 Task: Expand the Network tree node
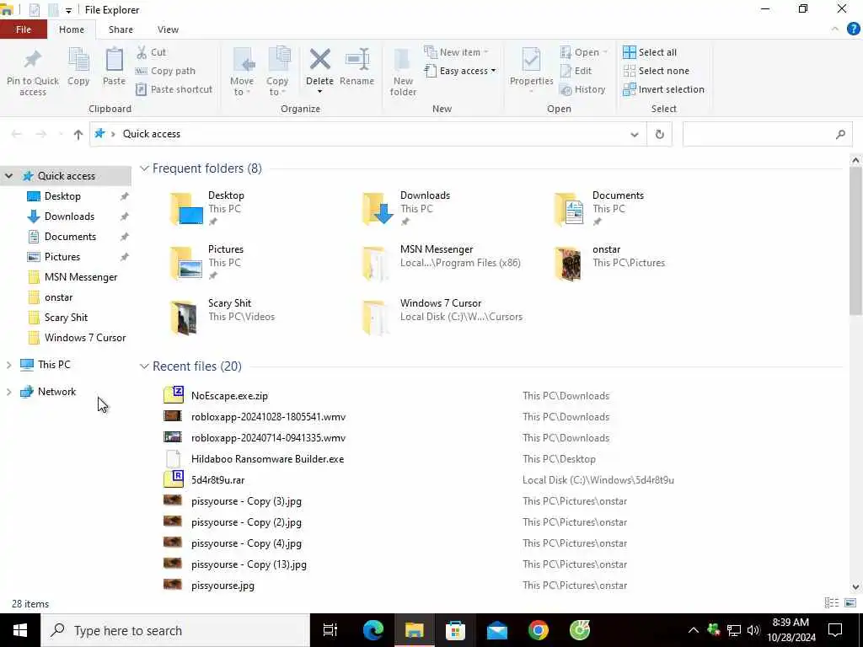coord(8,392)
